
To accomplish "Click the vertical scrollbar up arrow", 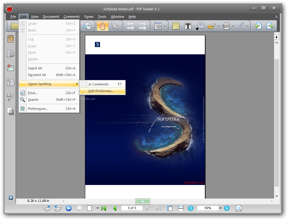I will pos(277,43).
